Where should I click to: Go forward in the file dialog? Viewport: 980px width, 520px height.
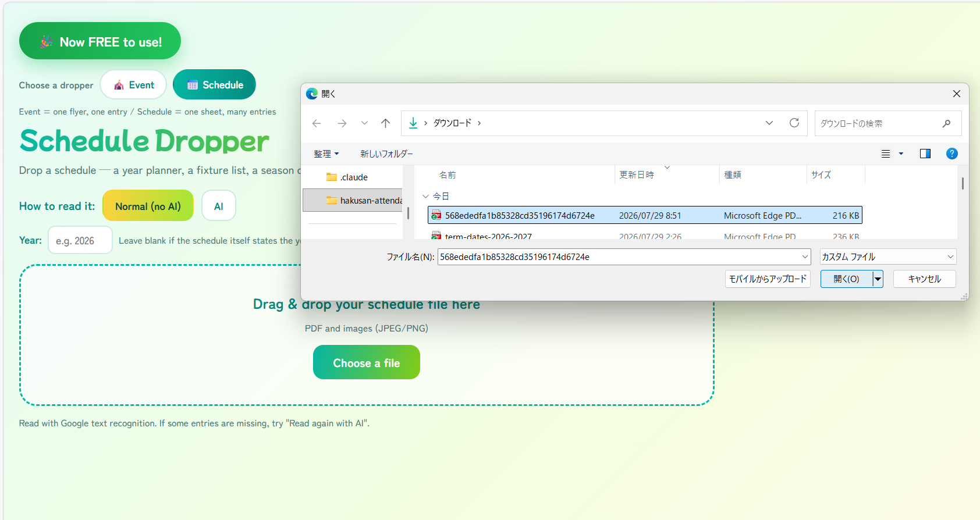(x=342, y=123)
